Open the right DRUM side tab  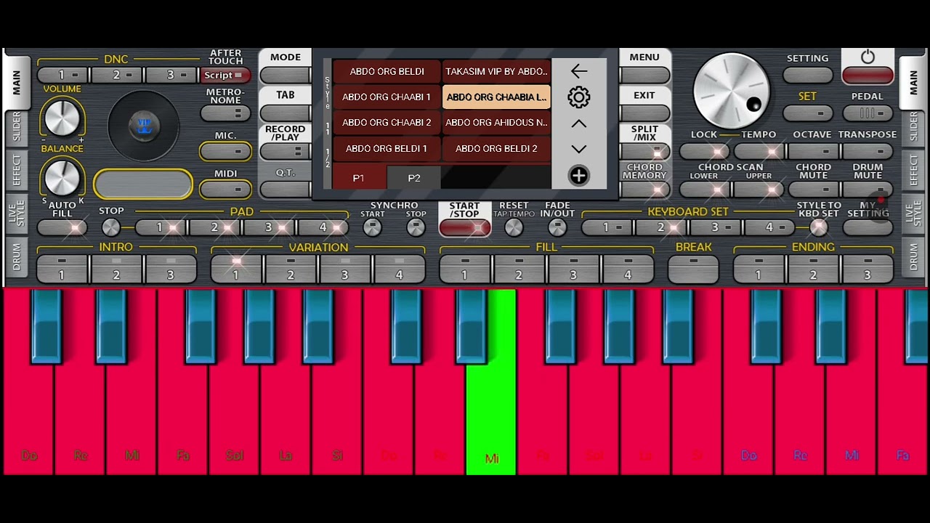point(914,257)
